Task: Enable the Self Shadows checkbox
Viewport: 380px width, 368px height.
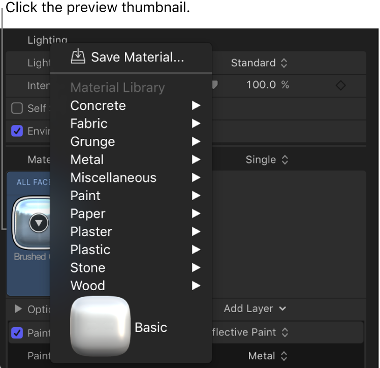Action: click(17, 108)
